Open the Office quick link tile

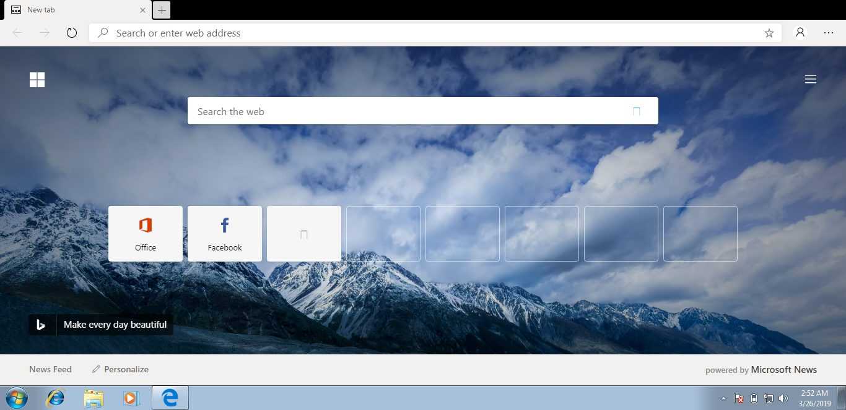tap(146, 234)
